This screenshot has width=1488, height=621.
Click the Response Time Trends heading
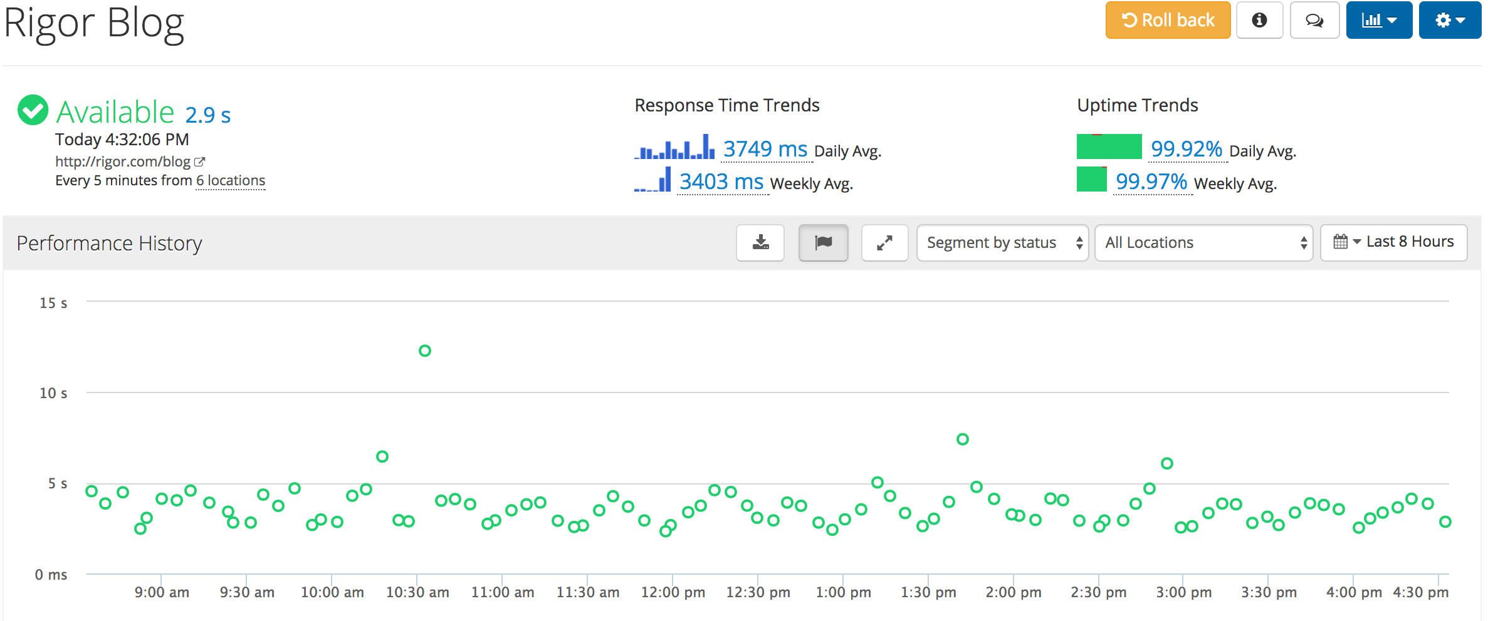coord(727,105)
